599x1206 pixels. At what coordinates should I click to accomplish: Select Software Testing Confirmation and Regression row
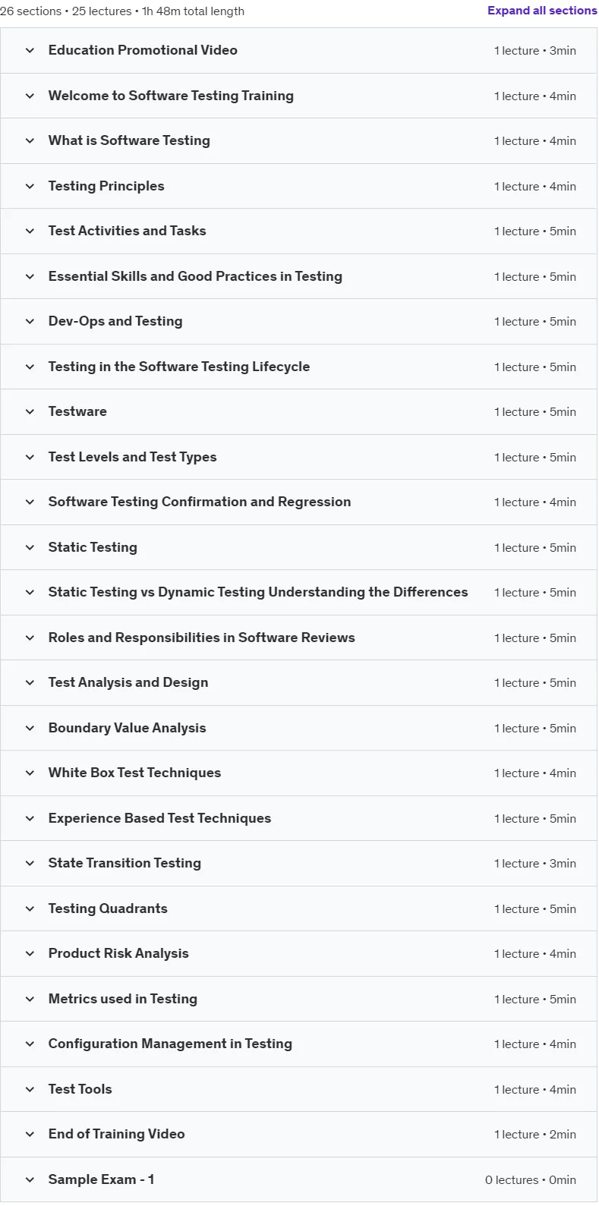pos(299,502)
